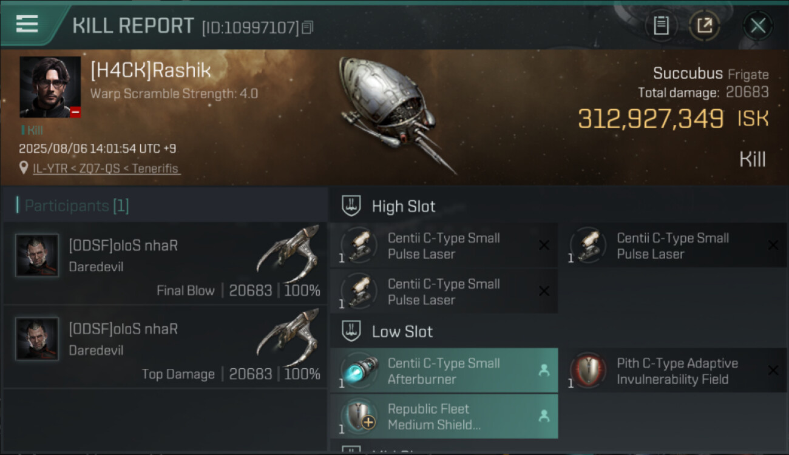This screenshot has width=789, height=455.
Task: Click the Succubus ship image
Action: 394,112
